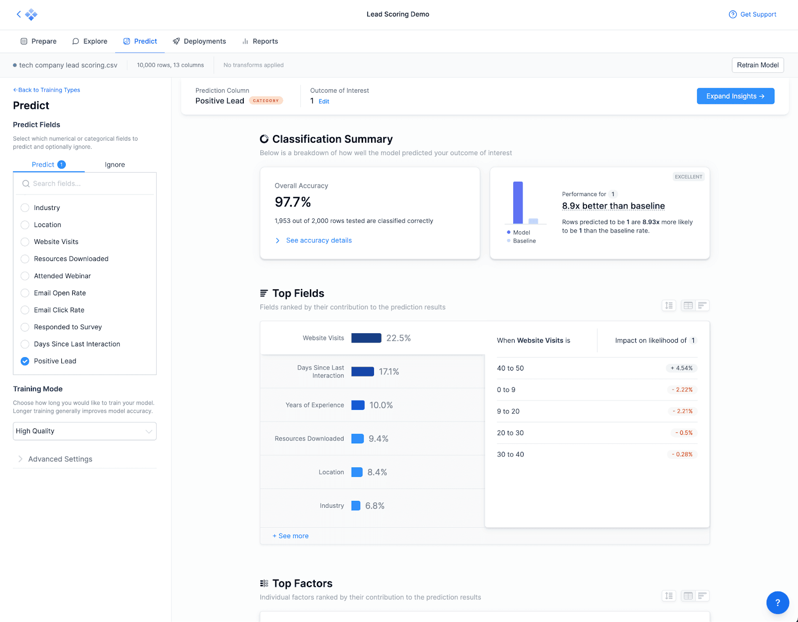Click the Retrain Model button
This screenshot has width=798, height=622.
point(758,65)
